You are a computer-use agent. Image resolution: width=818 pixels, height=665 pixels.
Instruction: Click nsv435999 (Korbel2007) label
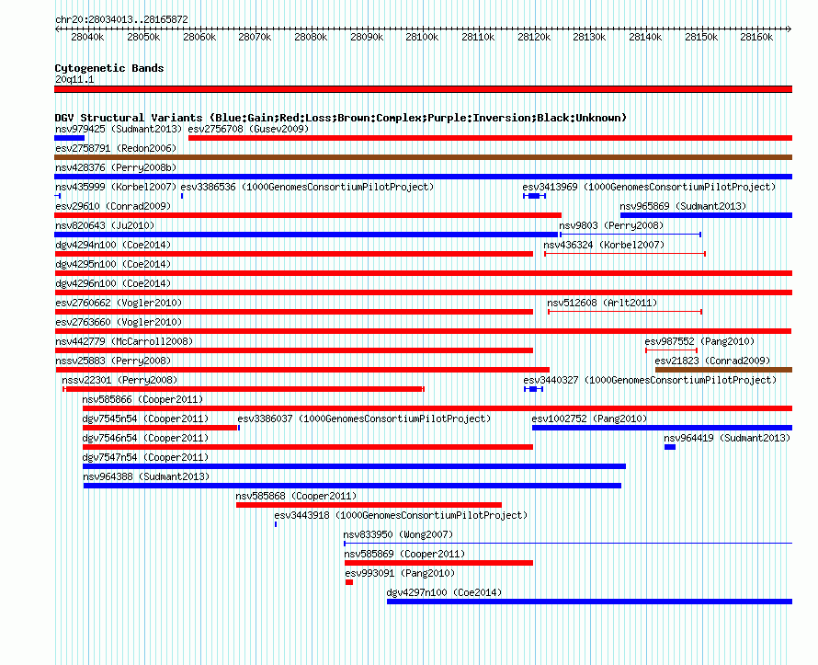(116, 187)
